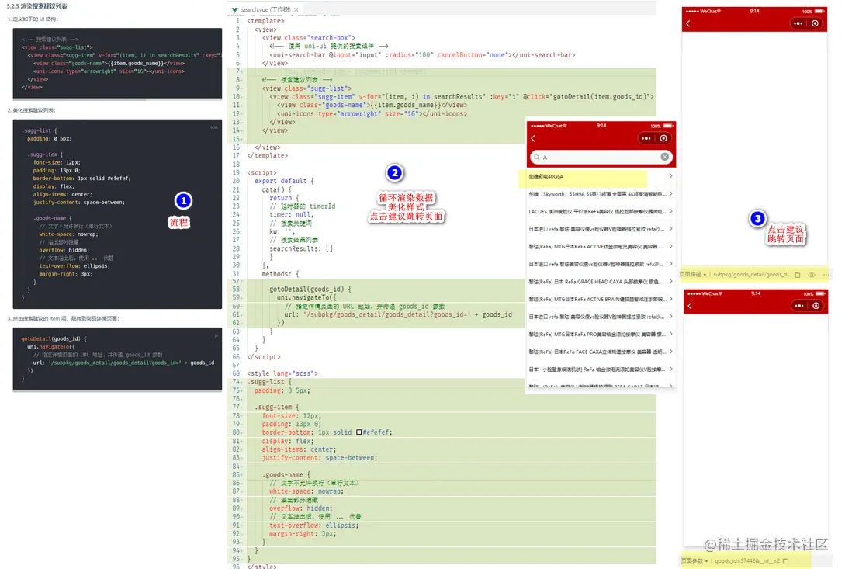The image size is (845, 569).
Task: Click the subpkg/goods_detail path text
Action: [752, 275]
